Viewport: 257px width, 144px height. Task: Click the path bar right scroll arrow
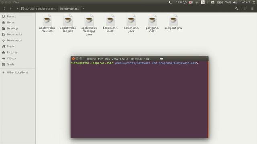[83, 8]
